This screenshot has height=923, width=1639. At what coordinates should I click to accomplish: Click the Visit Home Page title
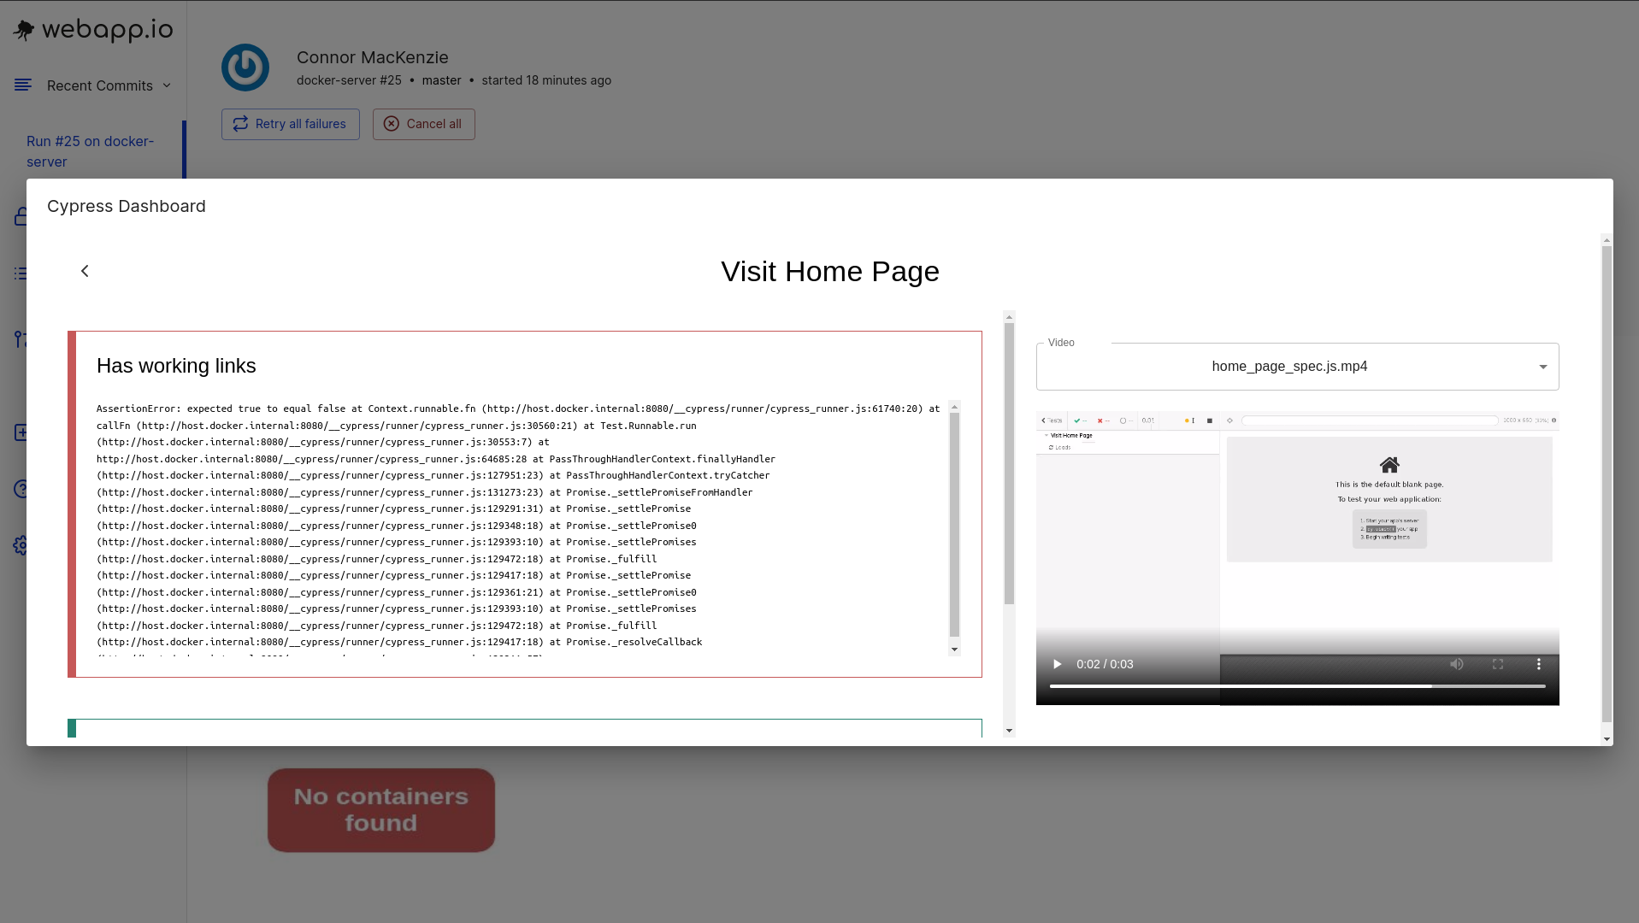pyautogui.click(x=829, y=272)
